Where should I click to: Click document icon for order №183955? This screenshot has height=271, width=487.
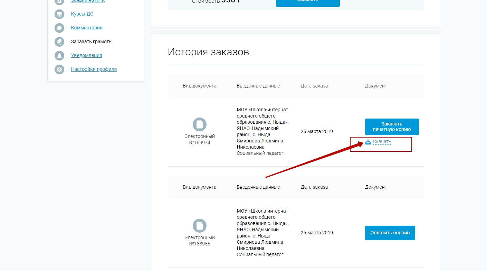[199, 226]
